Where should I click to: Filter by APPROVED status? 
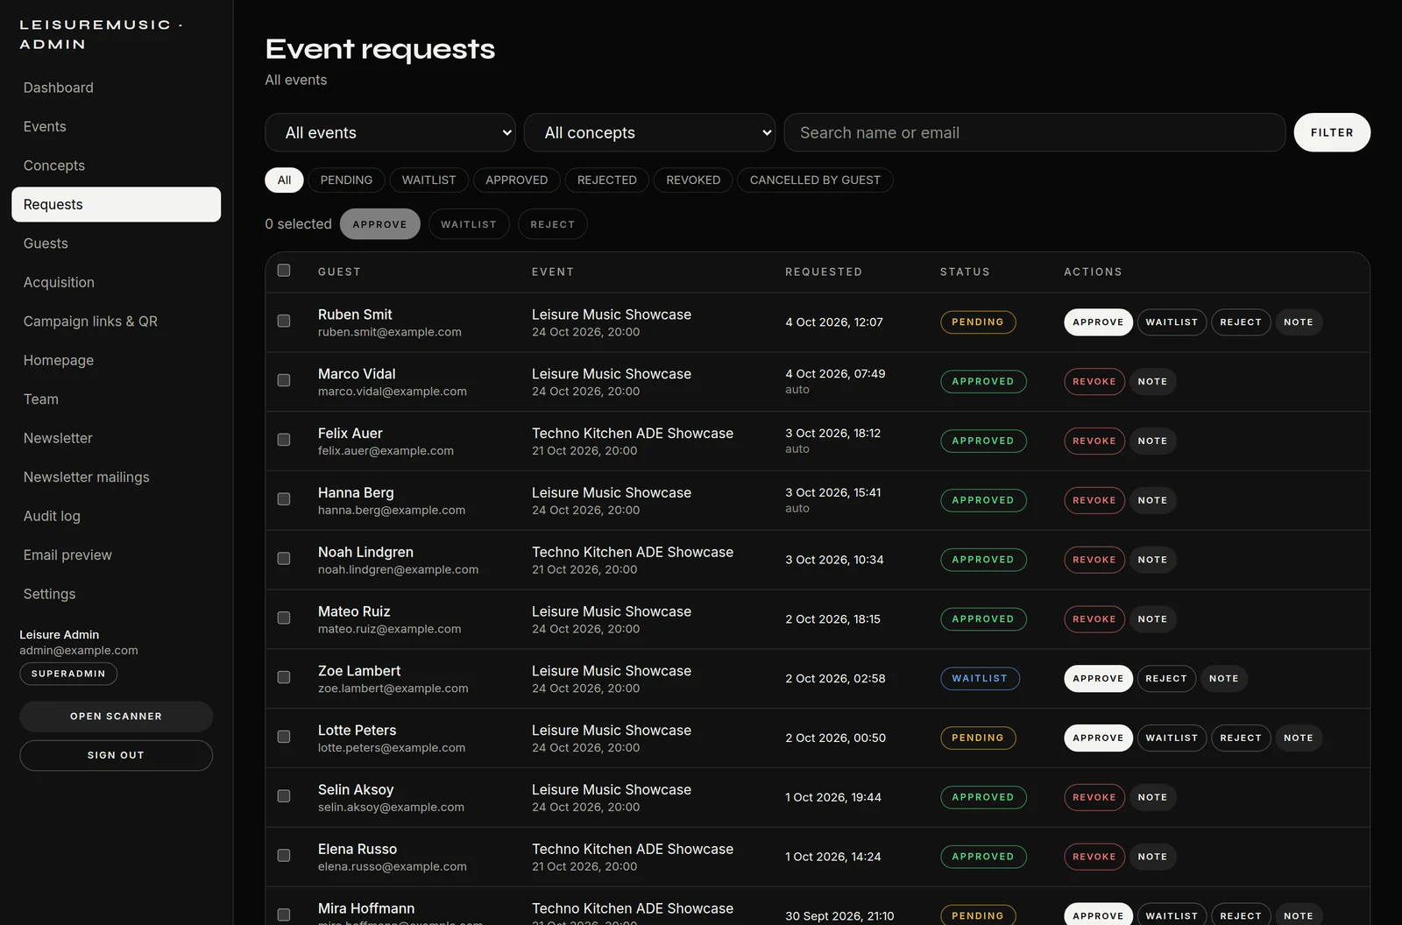pos(516,180)
